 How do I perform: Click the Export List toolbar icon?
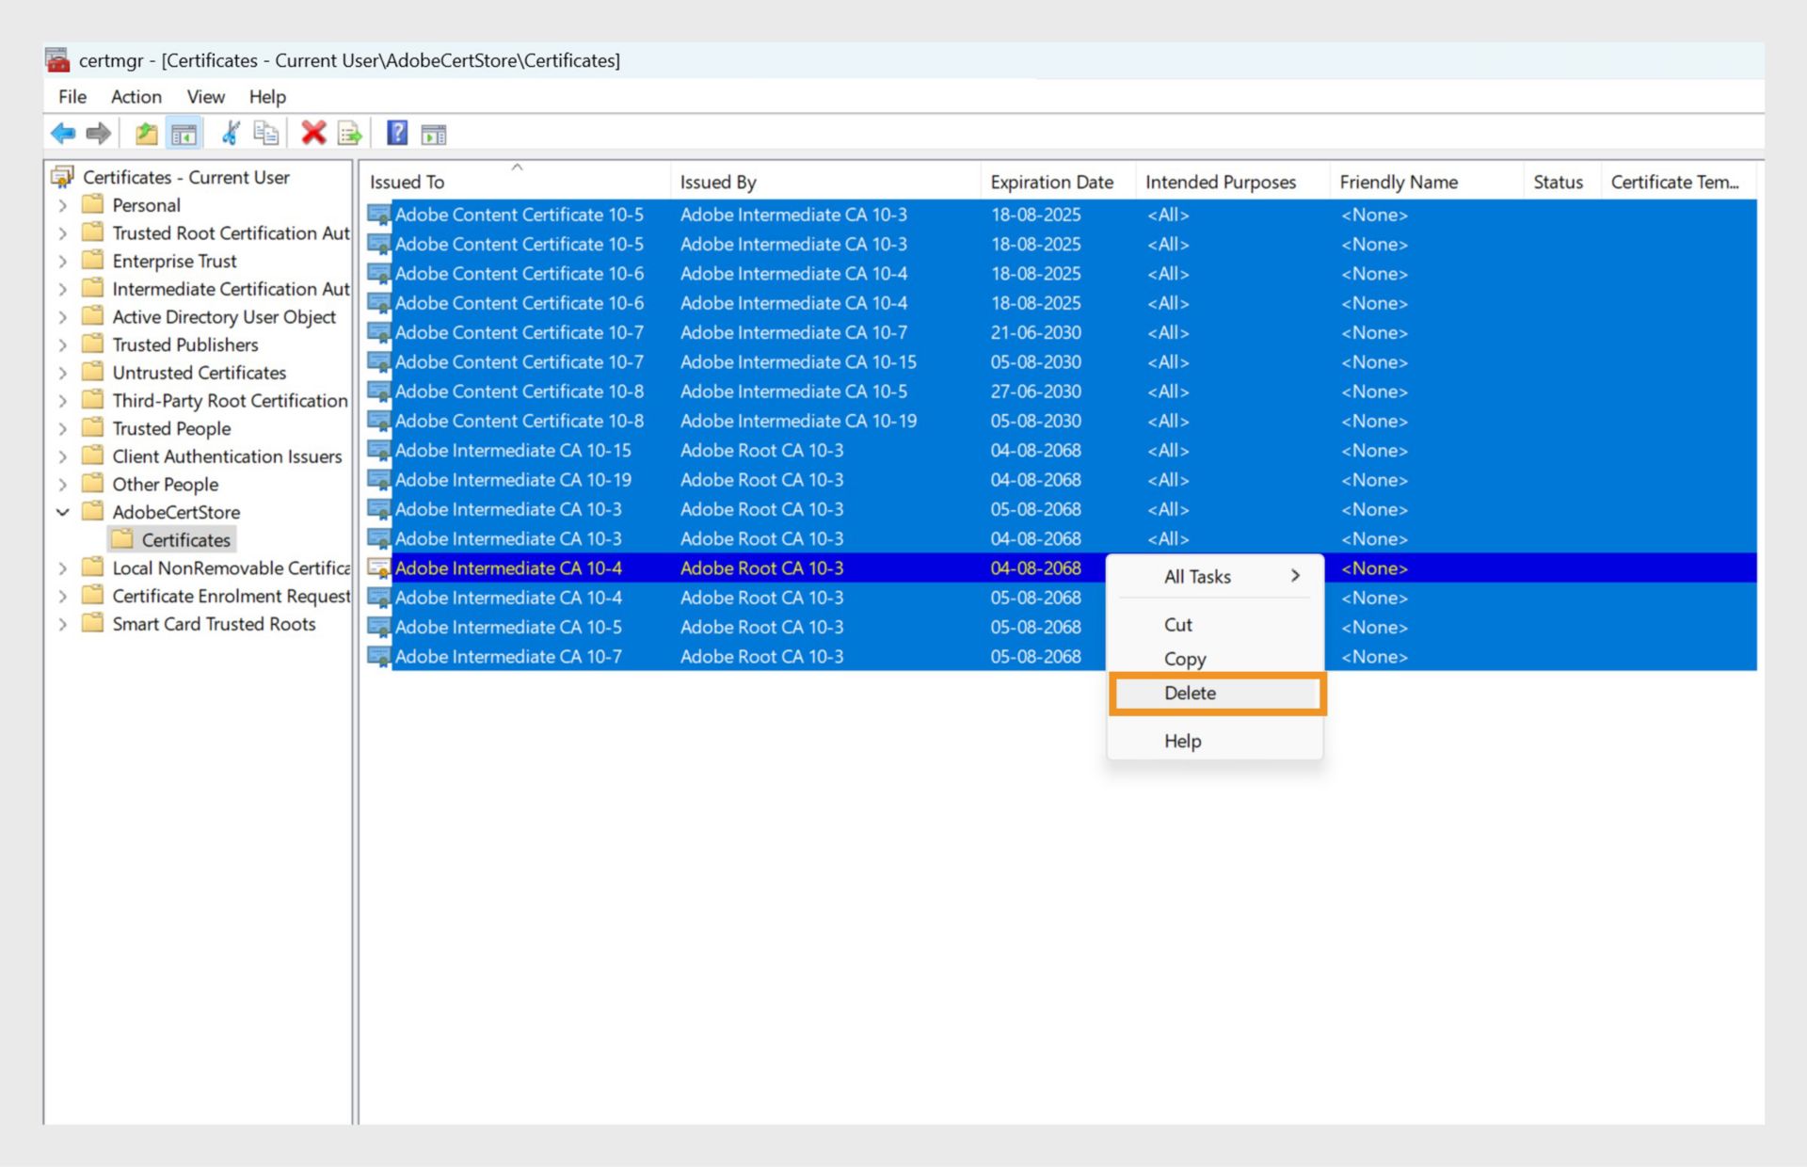[349, 133]
